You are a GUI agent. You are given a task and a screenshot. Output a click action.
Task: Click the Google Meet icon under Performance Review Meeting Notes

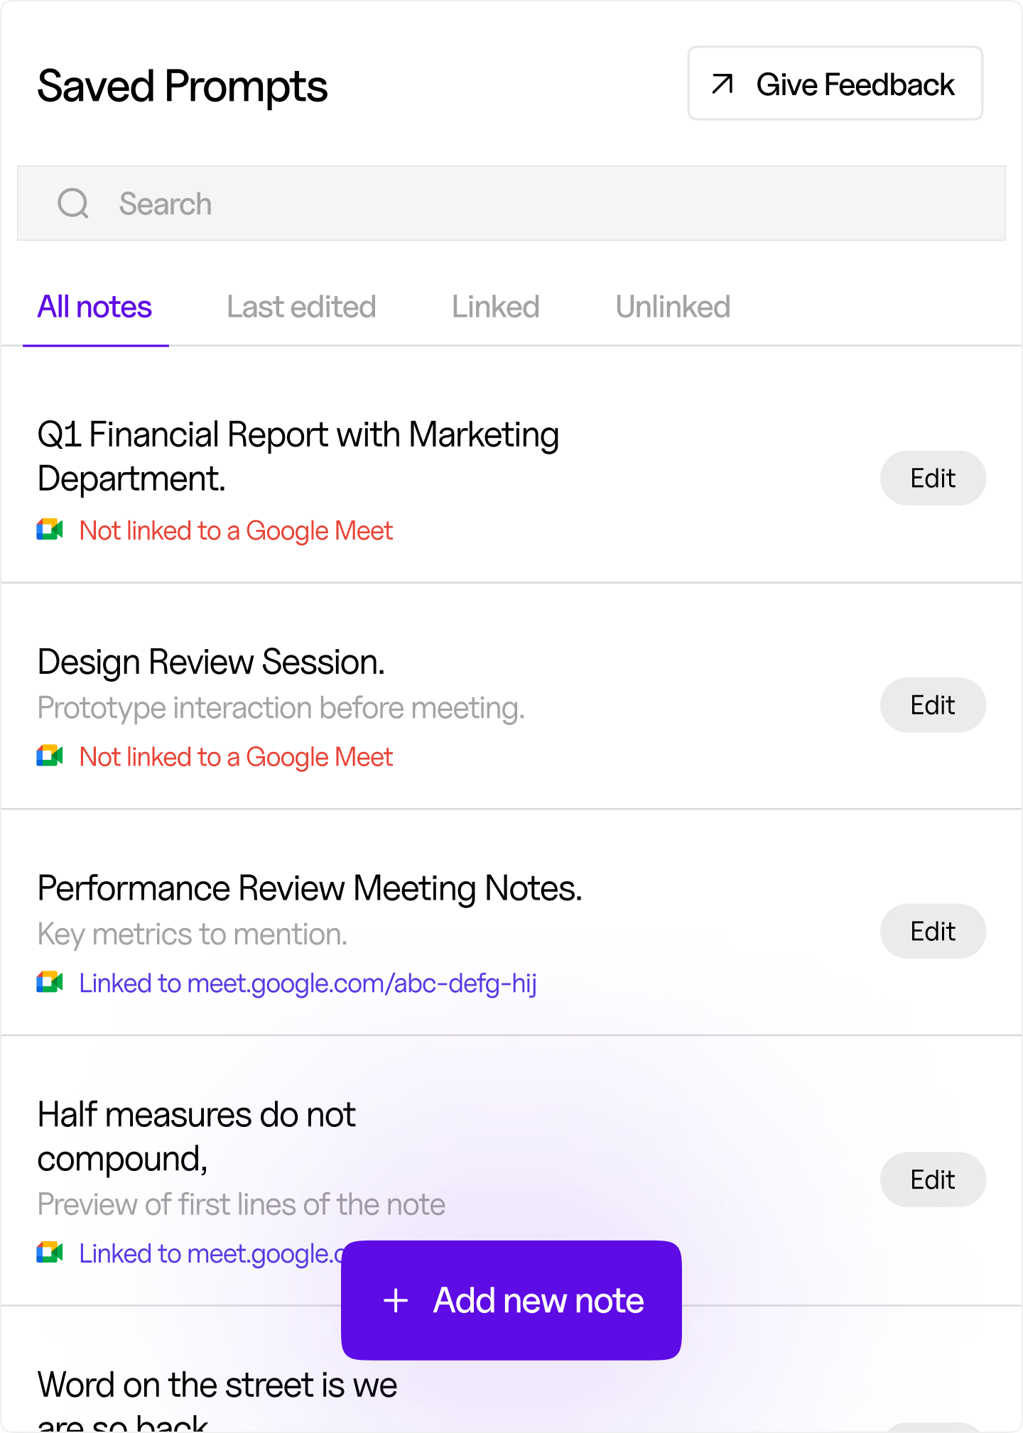pos(50,983)
